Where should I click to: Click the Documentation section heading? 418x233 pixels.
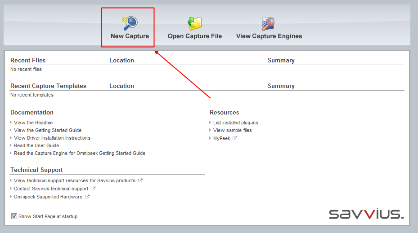click(32, 113)
